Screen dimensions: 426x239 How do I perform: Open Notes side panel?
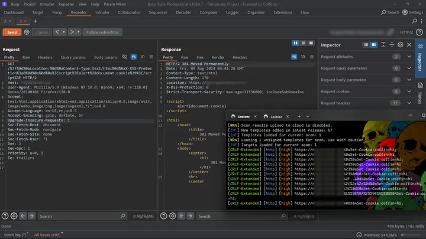(420, 93)
